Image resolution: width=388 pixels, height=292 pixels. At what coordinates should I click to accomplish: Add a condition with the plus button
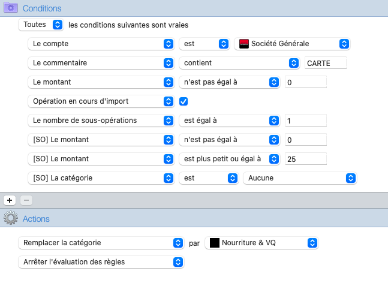point(10,200)
